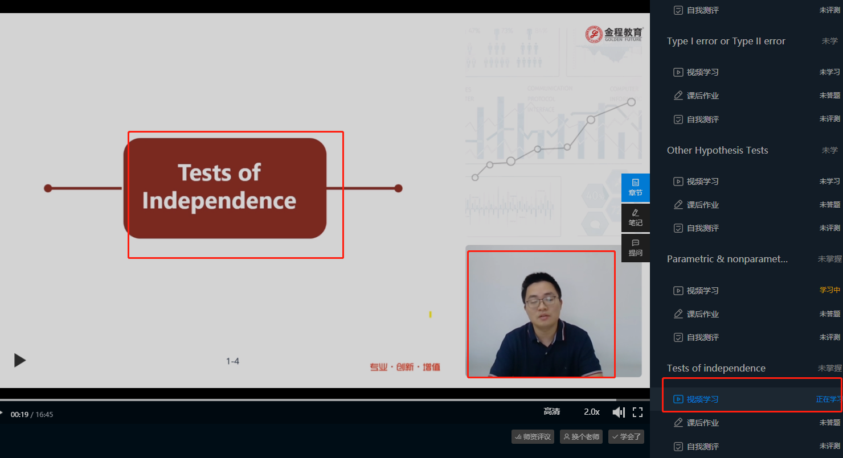Open the 高清 video quality selector

(x=551, y=412)
